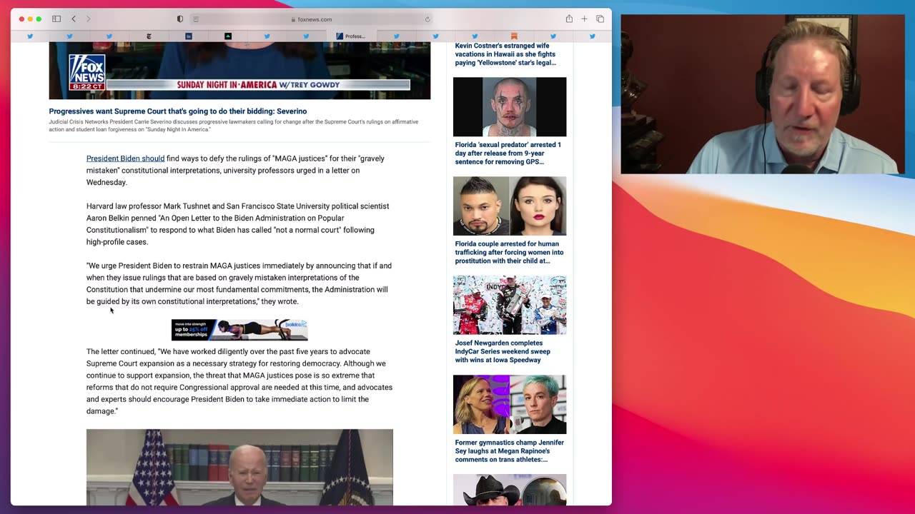
Task: Click the IndyCar podium celebration thumbnail
Action: (510, 306)
